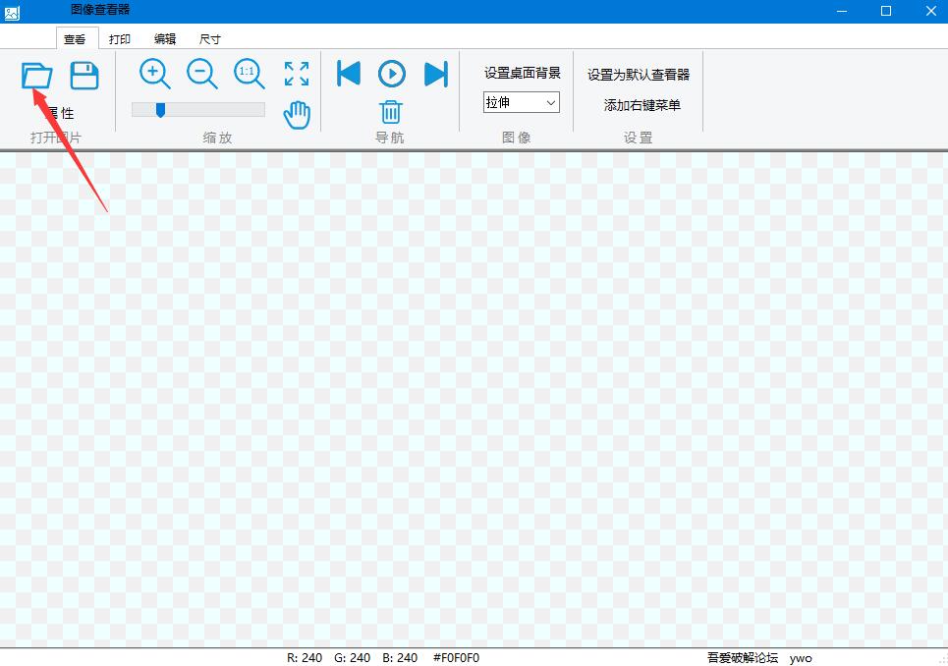Zoom out with the minus magnifier
Image resolution: width=948 pixels, height=666 pixels.
202,74
